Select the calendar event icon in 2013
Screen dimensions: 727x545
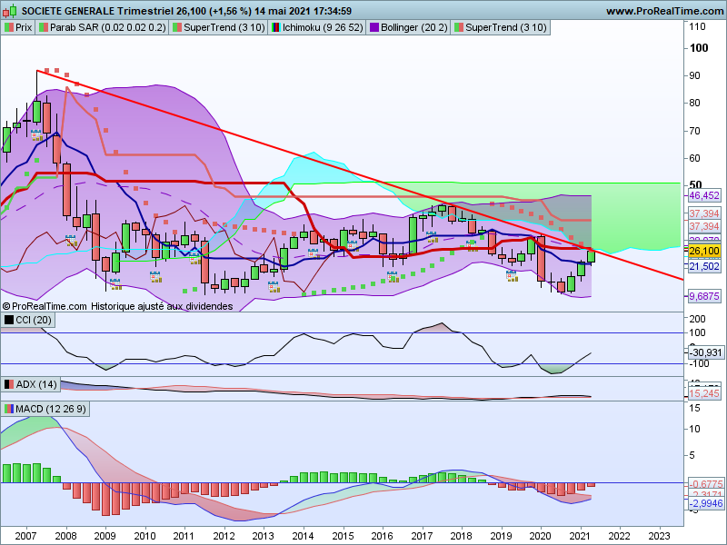click(274, 286)
